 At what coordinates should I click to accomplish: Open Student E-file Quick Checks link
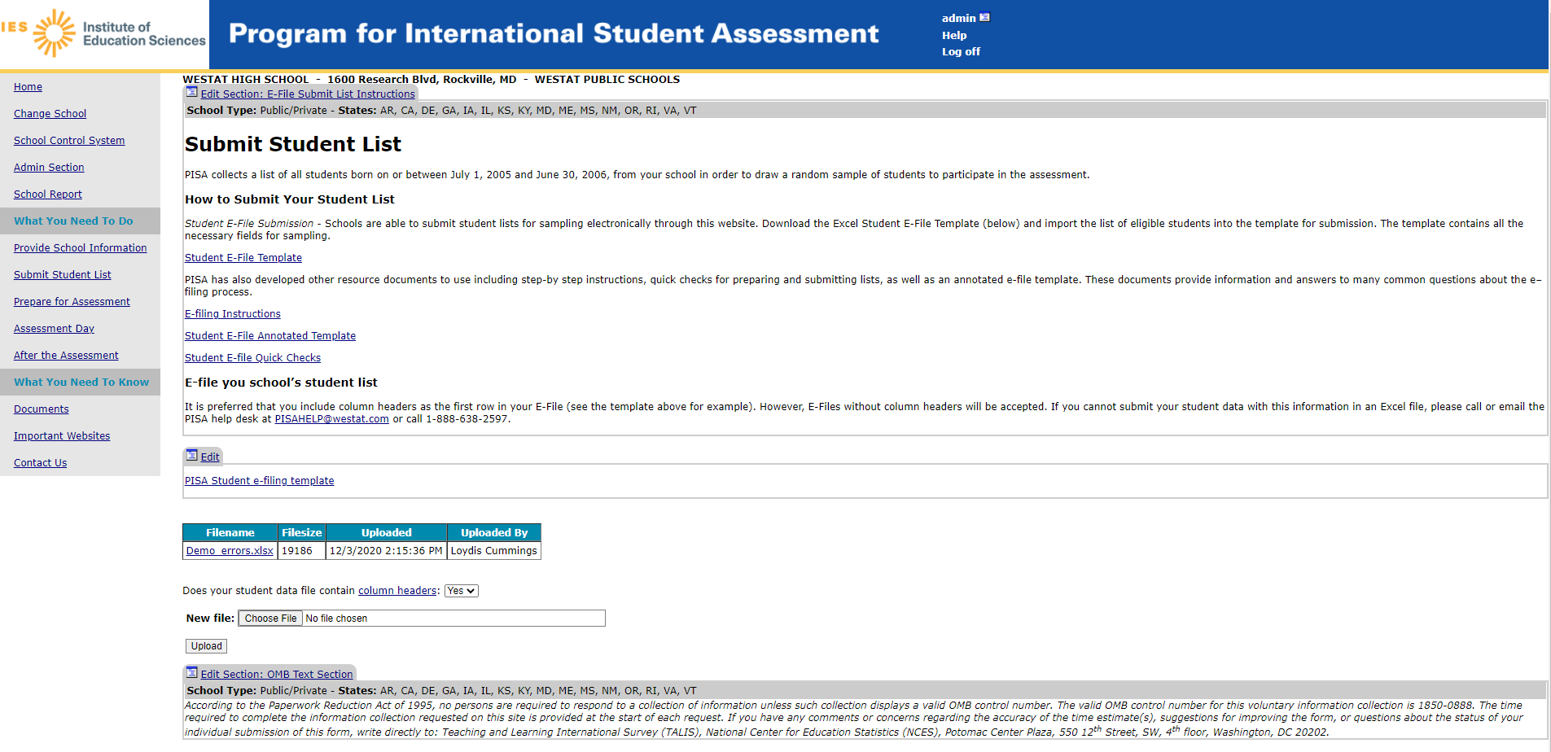[252, 358]
